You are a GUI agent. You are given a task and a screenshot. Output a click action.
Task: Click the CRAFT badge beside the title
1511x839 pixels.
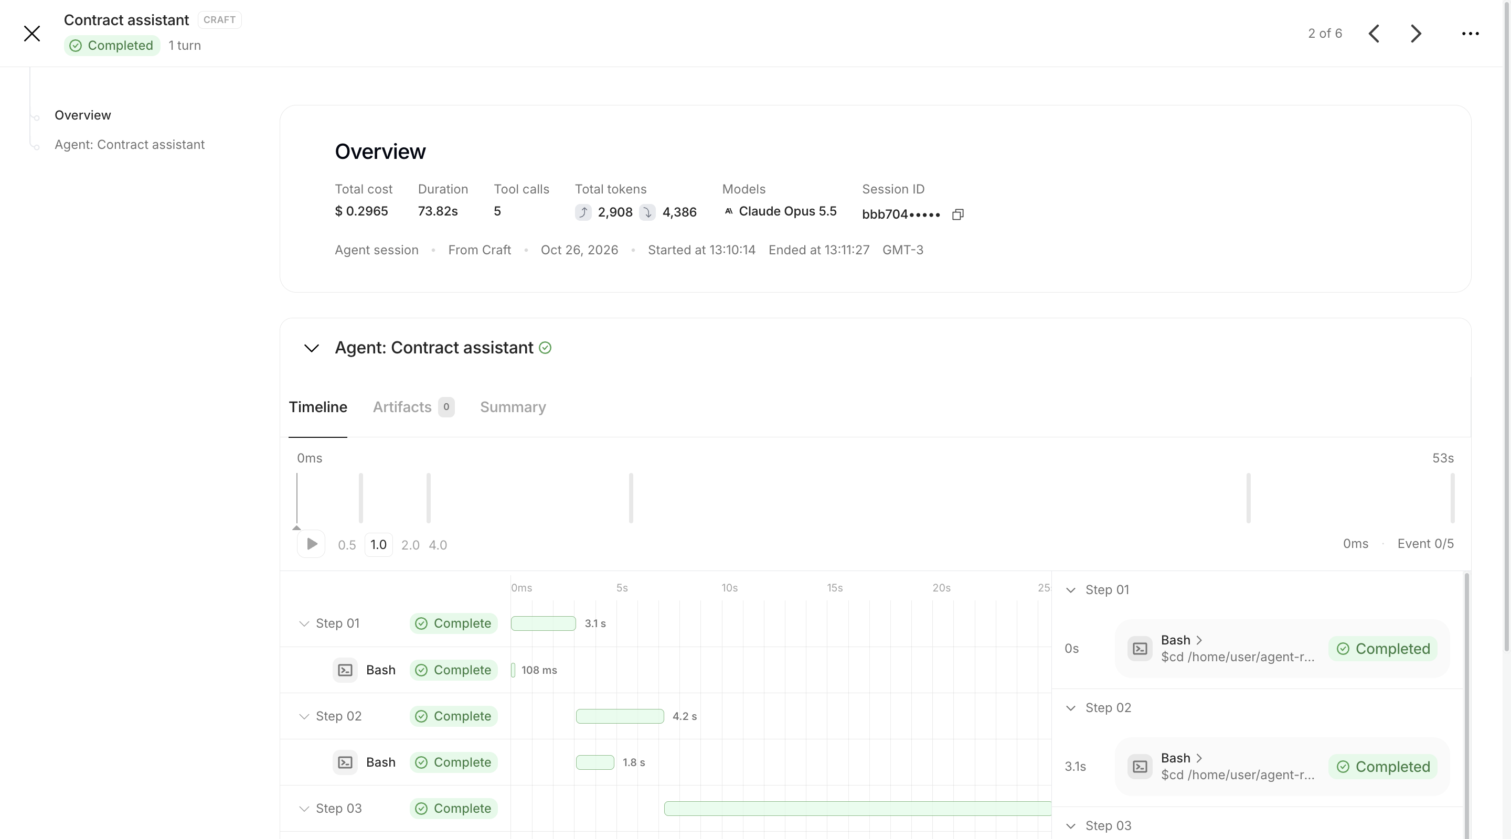coord(219,19)
